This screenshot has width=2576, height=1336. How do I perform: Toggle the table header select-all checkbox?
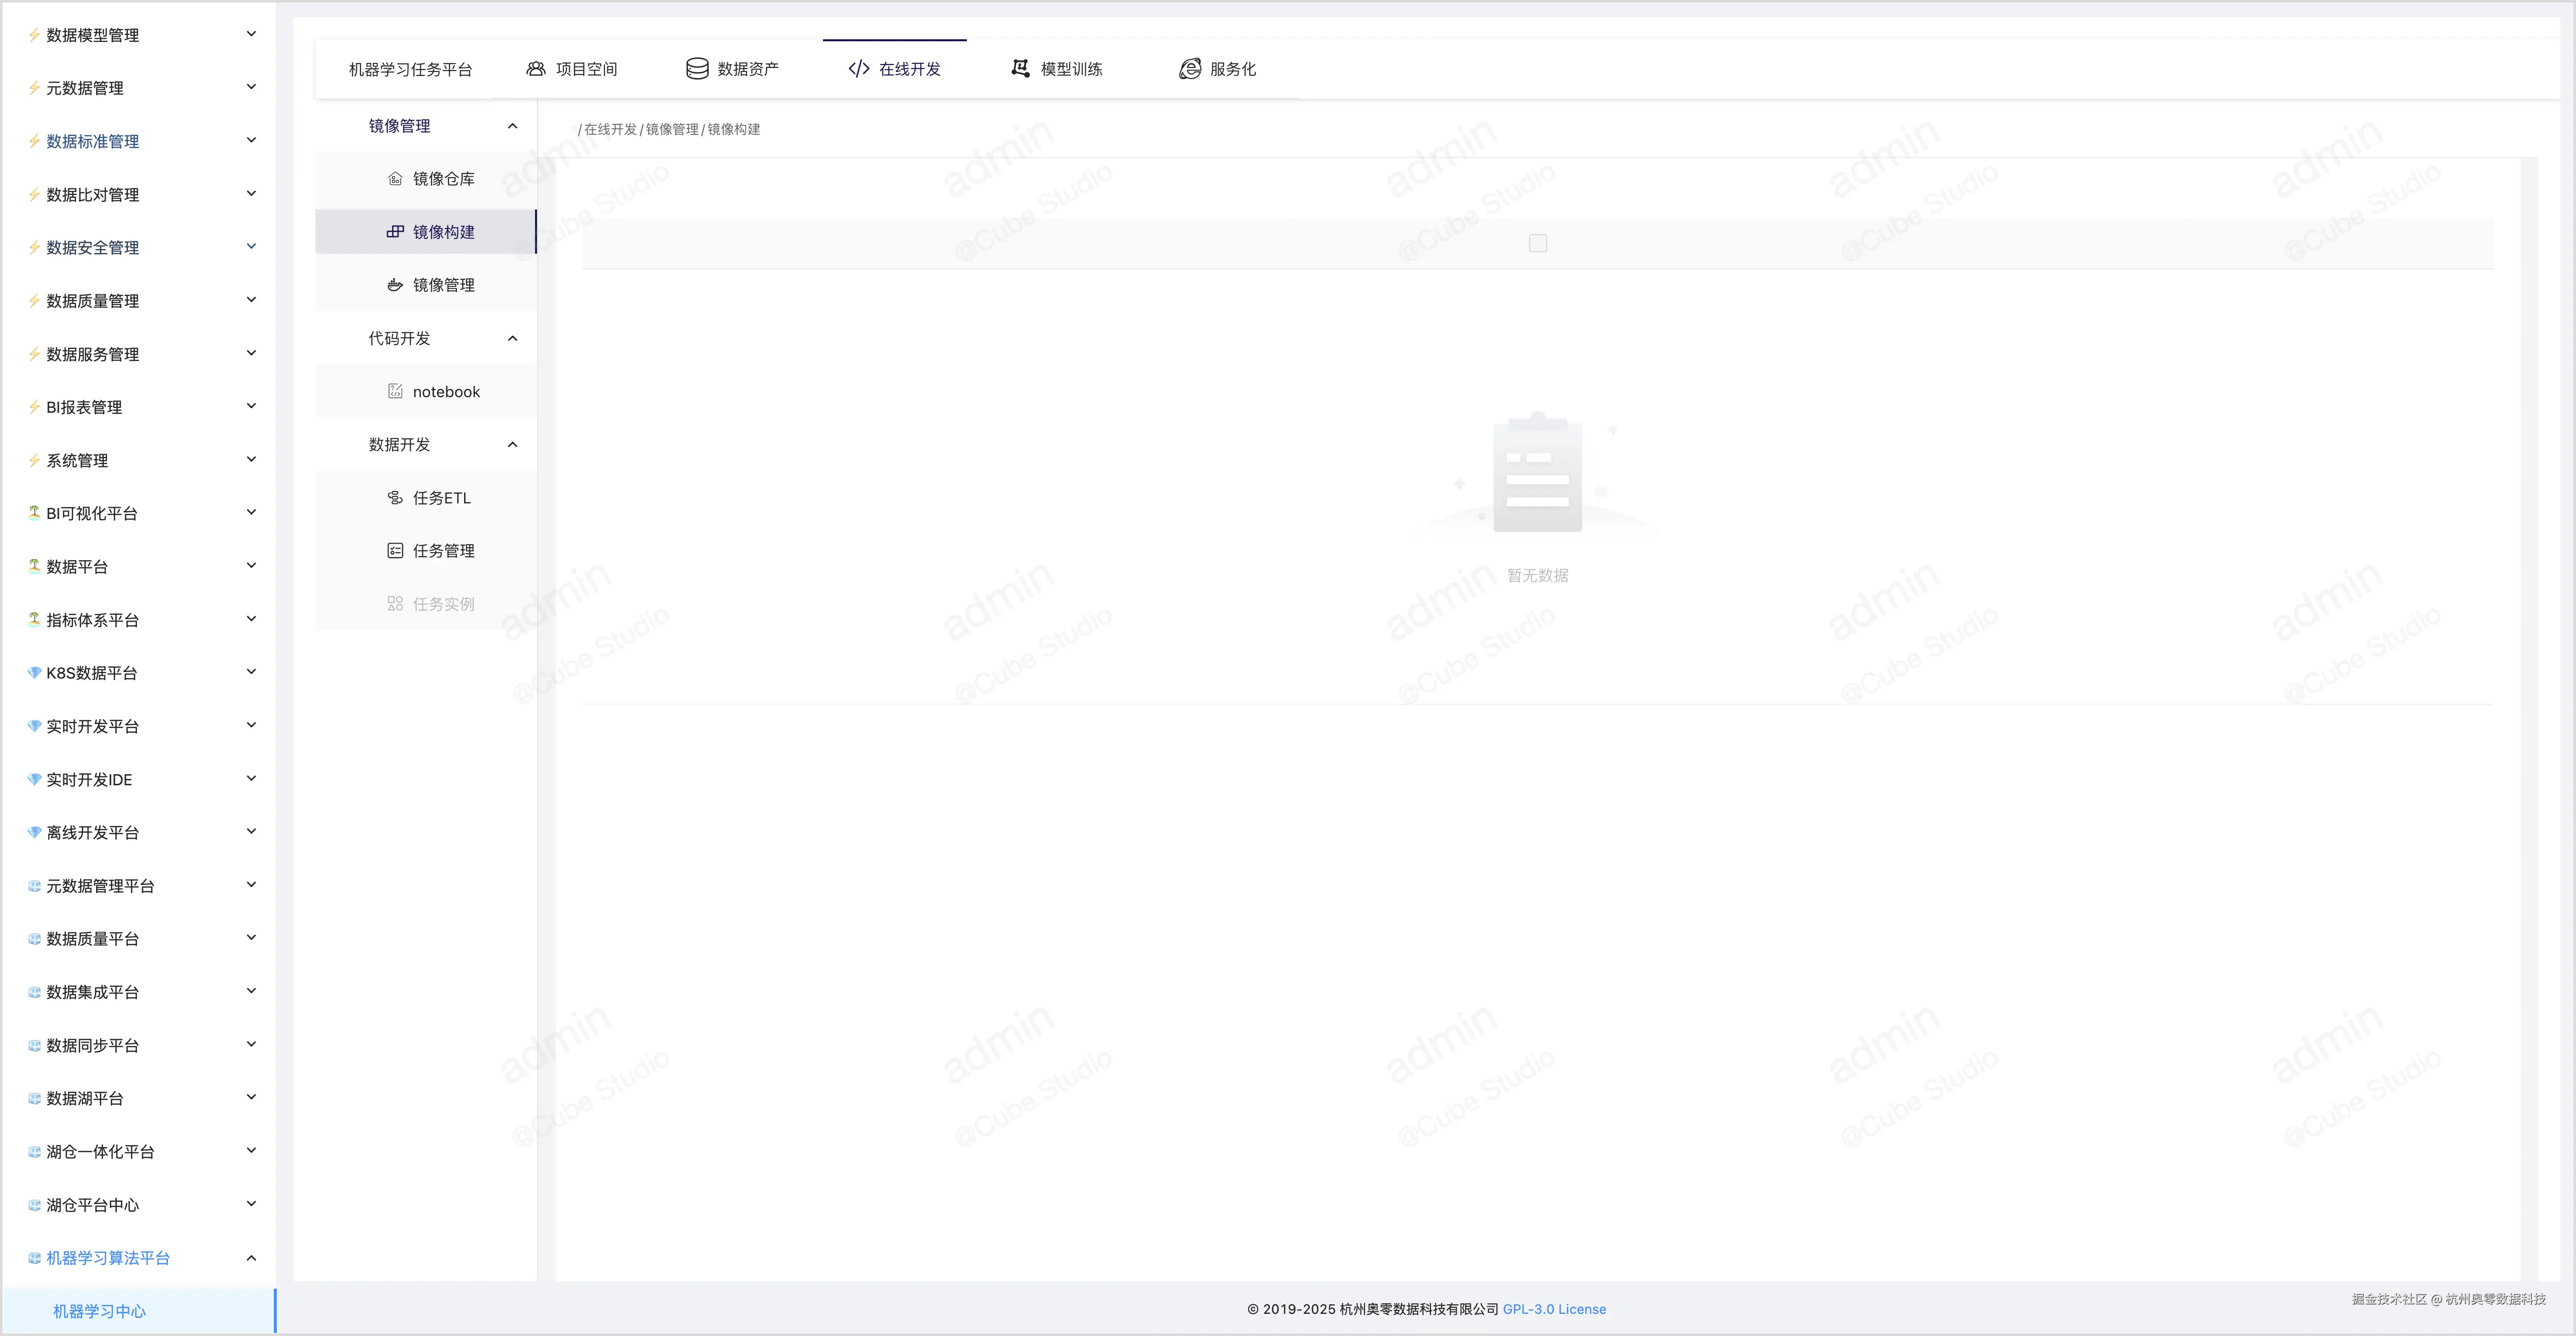[1538, 243]
